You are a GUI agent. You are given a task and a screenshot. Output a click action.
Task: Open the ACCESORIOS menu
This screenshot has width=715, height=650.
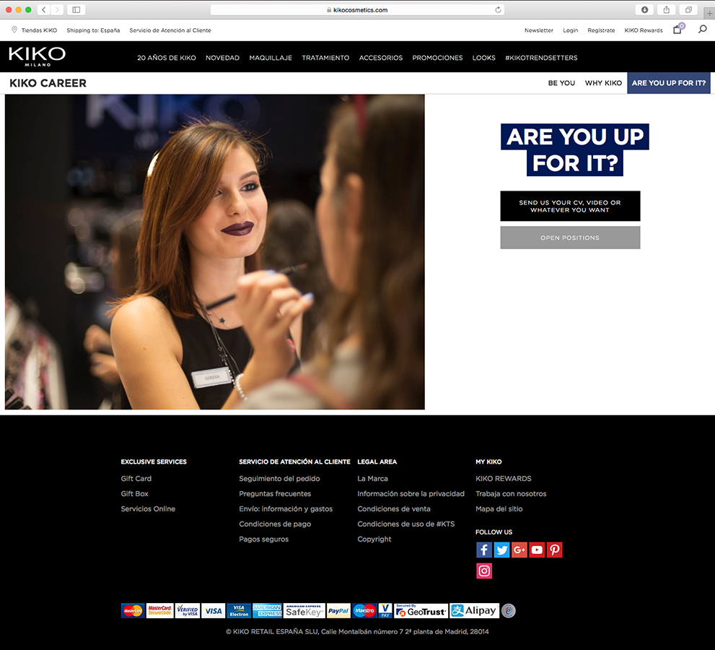click(x=381, y=58)
